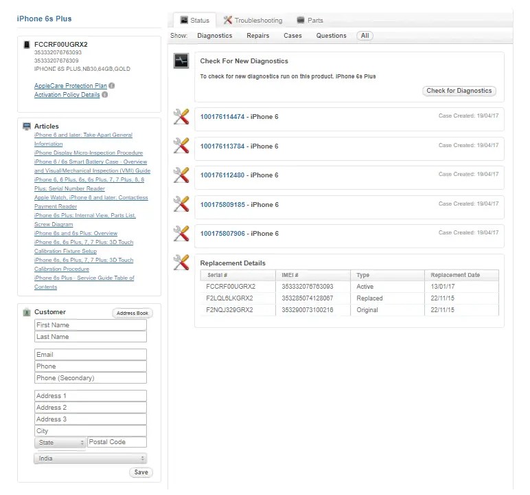This screenshot has height=495, width=530.
Task: Click the repair tools icon for case 100175809185
Action: pyautogui.click(x=181, y=204)
